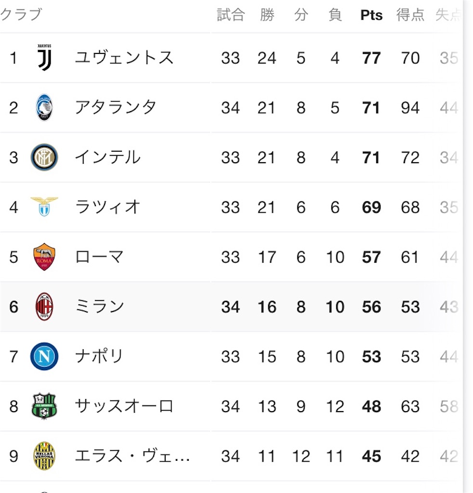Select the highlighted ミラン row
The width and height of the screenshot is (473, 493).
pos(231,307)
